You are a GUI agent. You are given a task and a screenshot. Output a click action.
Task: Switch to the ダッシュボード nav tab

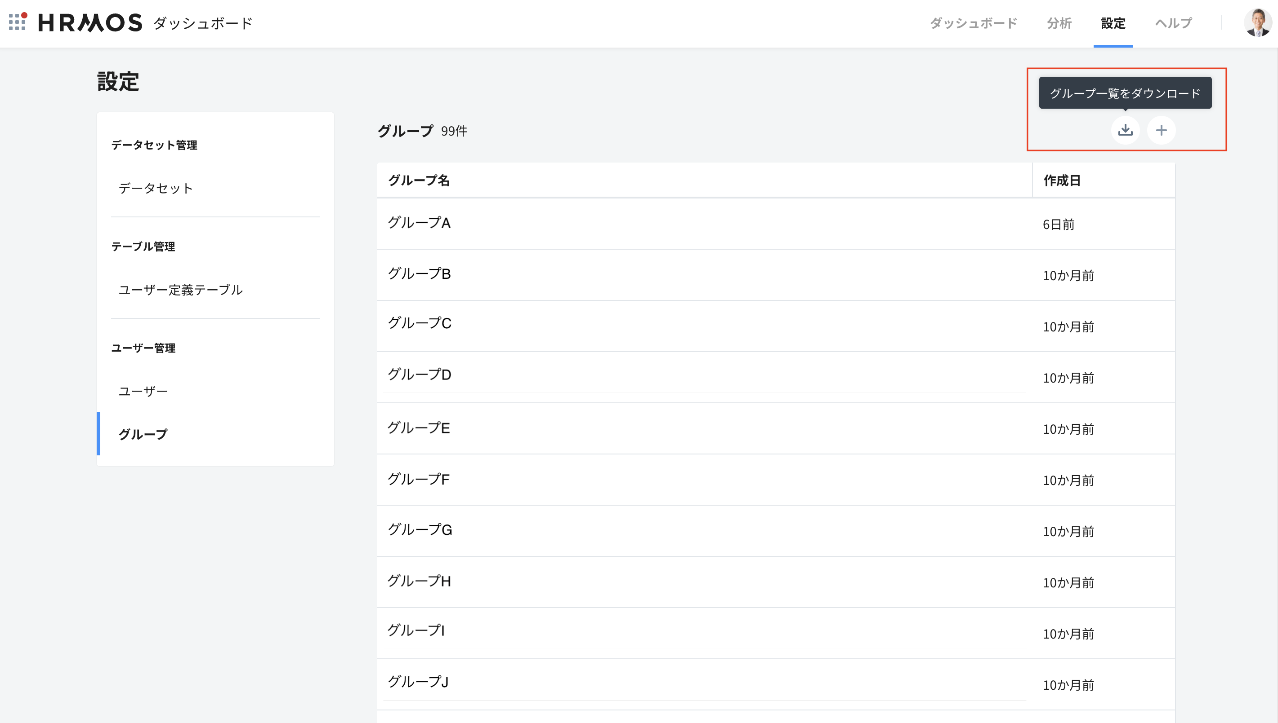pyautogui.click(x=973, y=23)
